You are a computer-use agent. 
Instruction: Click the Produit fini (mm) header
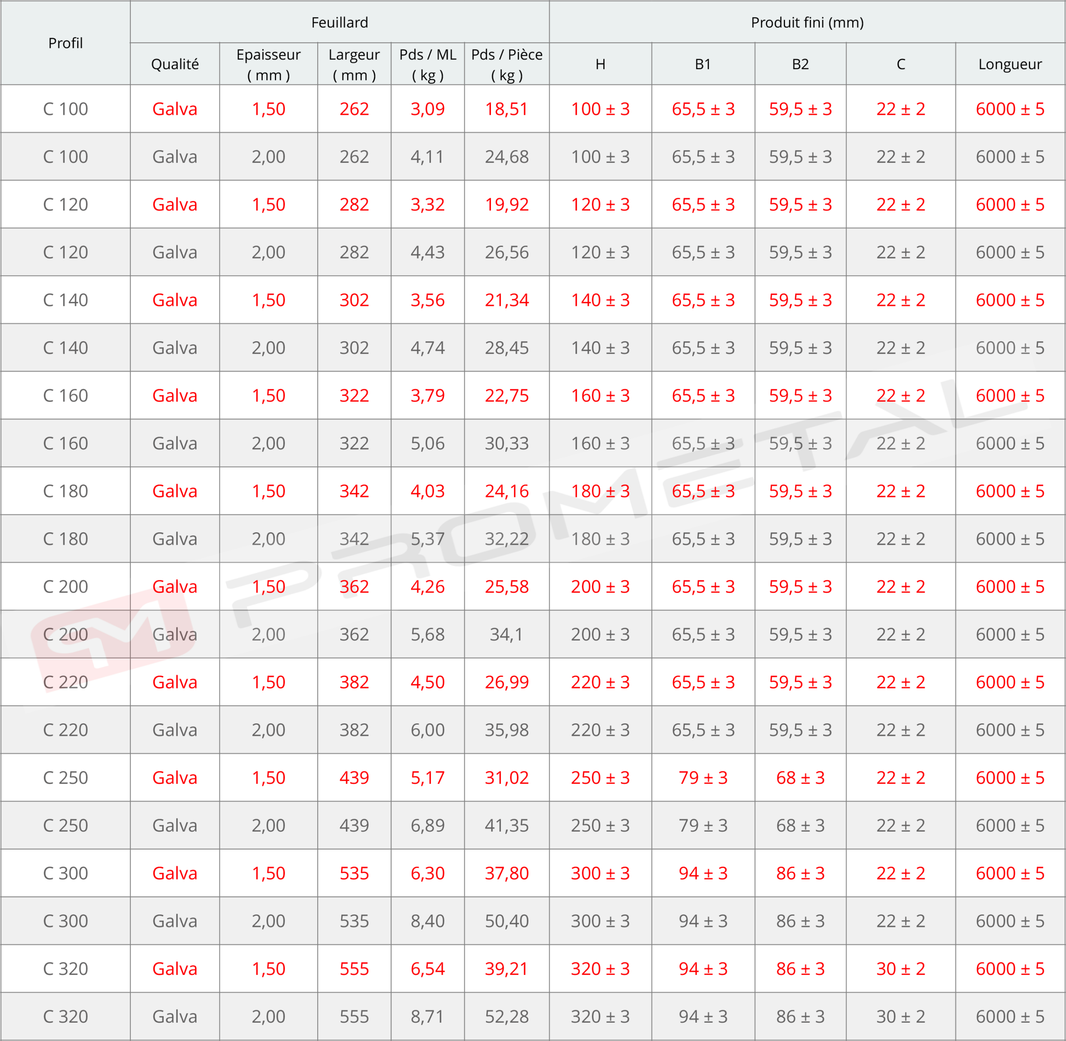(807, 22)
